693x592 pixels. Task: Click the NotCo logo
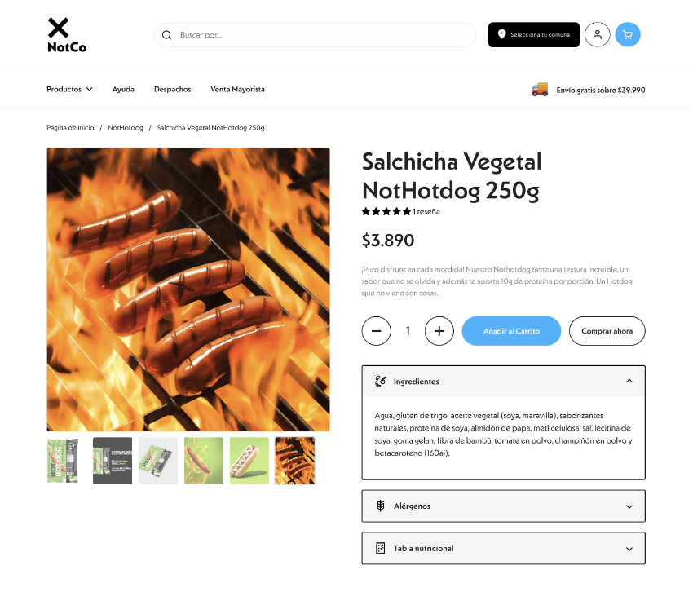pos(67,35)
